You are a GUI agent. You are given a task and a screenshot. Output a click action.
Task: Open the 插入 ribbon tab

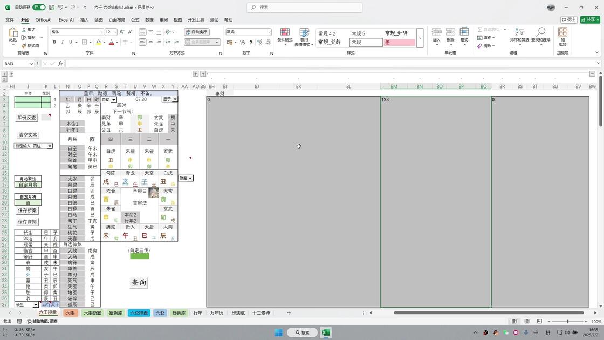tap(84, 19)
